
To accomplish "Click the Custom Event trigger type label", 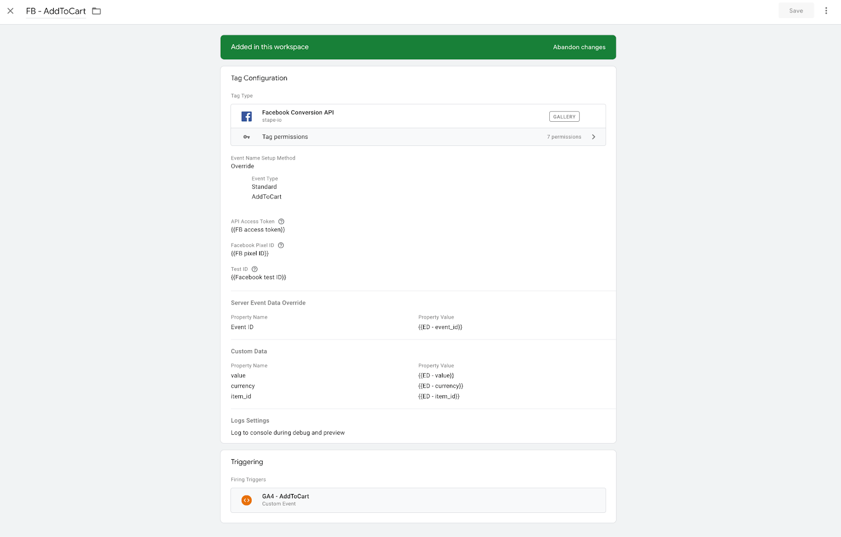I will [x=279, y=504].
